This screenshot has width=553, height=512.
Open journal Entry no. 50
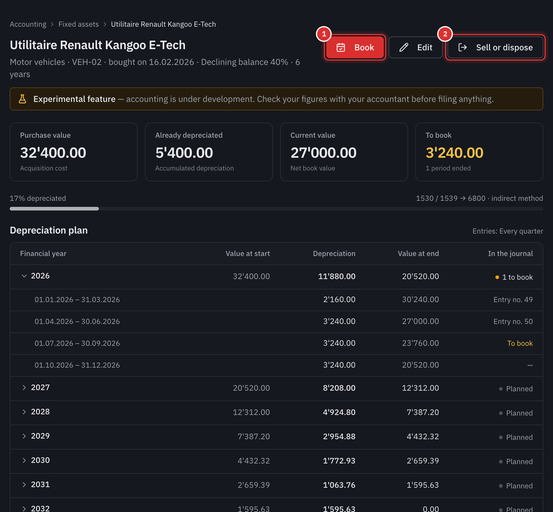tap(513, 322)
